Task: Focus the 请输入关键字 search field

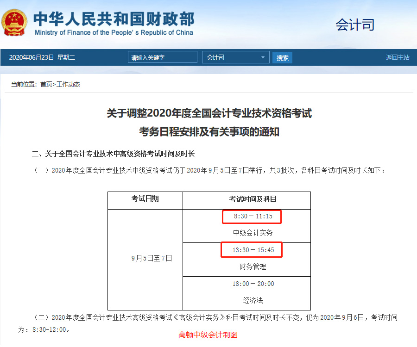Action: point(163,57)
